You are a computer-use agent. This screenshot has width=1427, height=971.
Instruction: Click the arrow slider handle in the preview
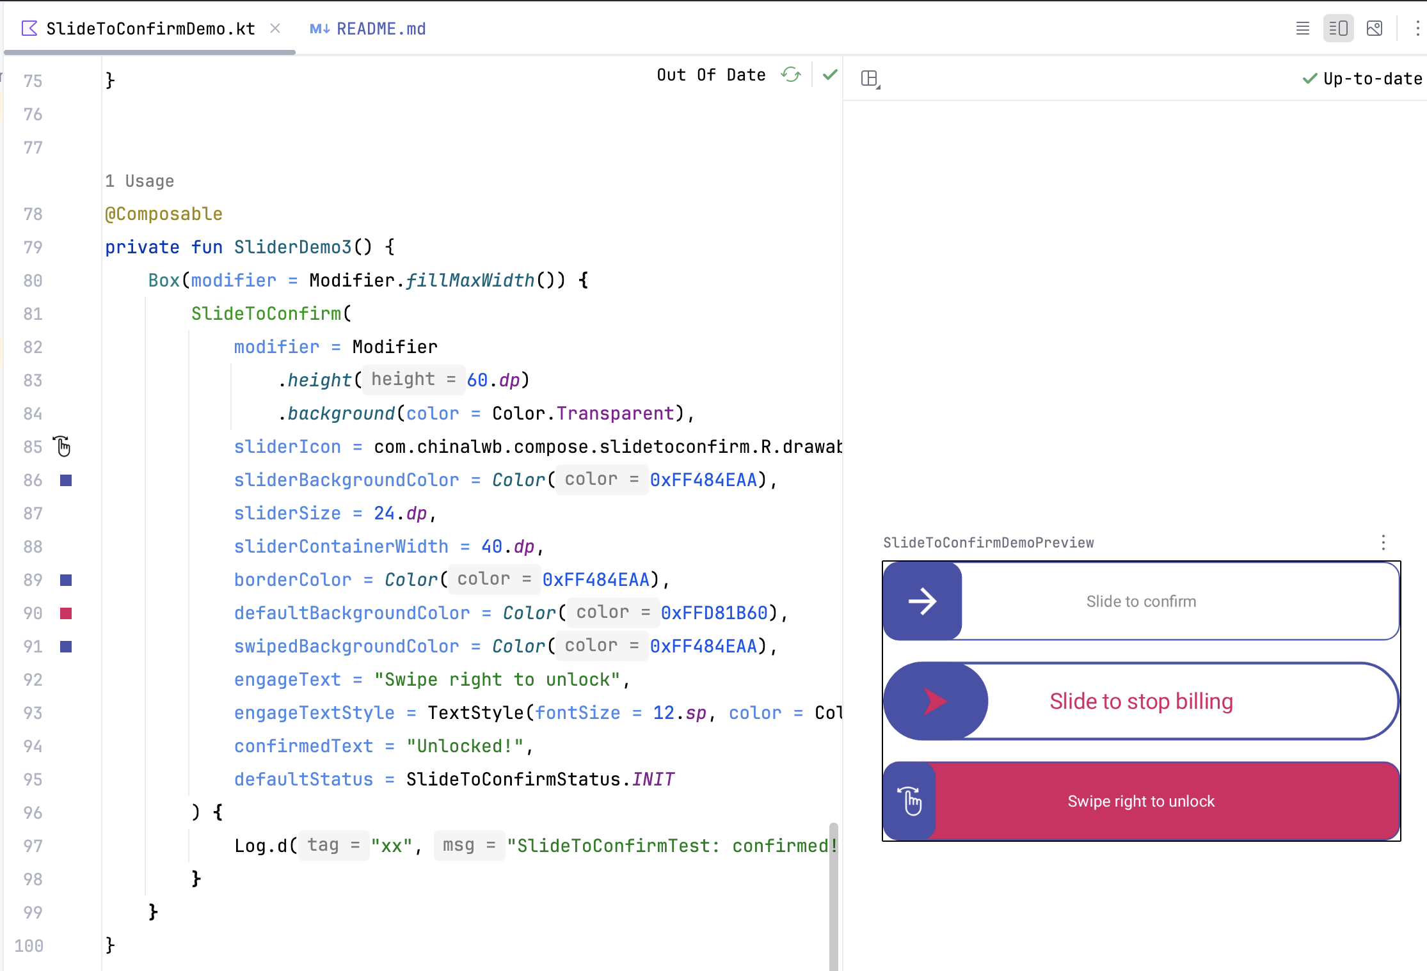(922, 601)
